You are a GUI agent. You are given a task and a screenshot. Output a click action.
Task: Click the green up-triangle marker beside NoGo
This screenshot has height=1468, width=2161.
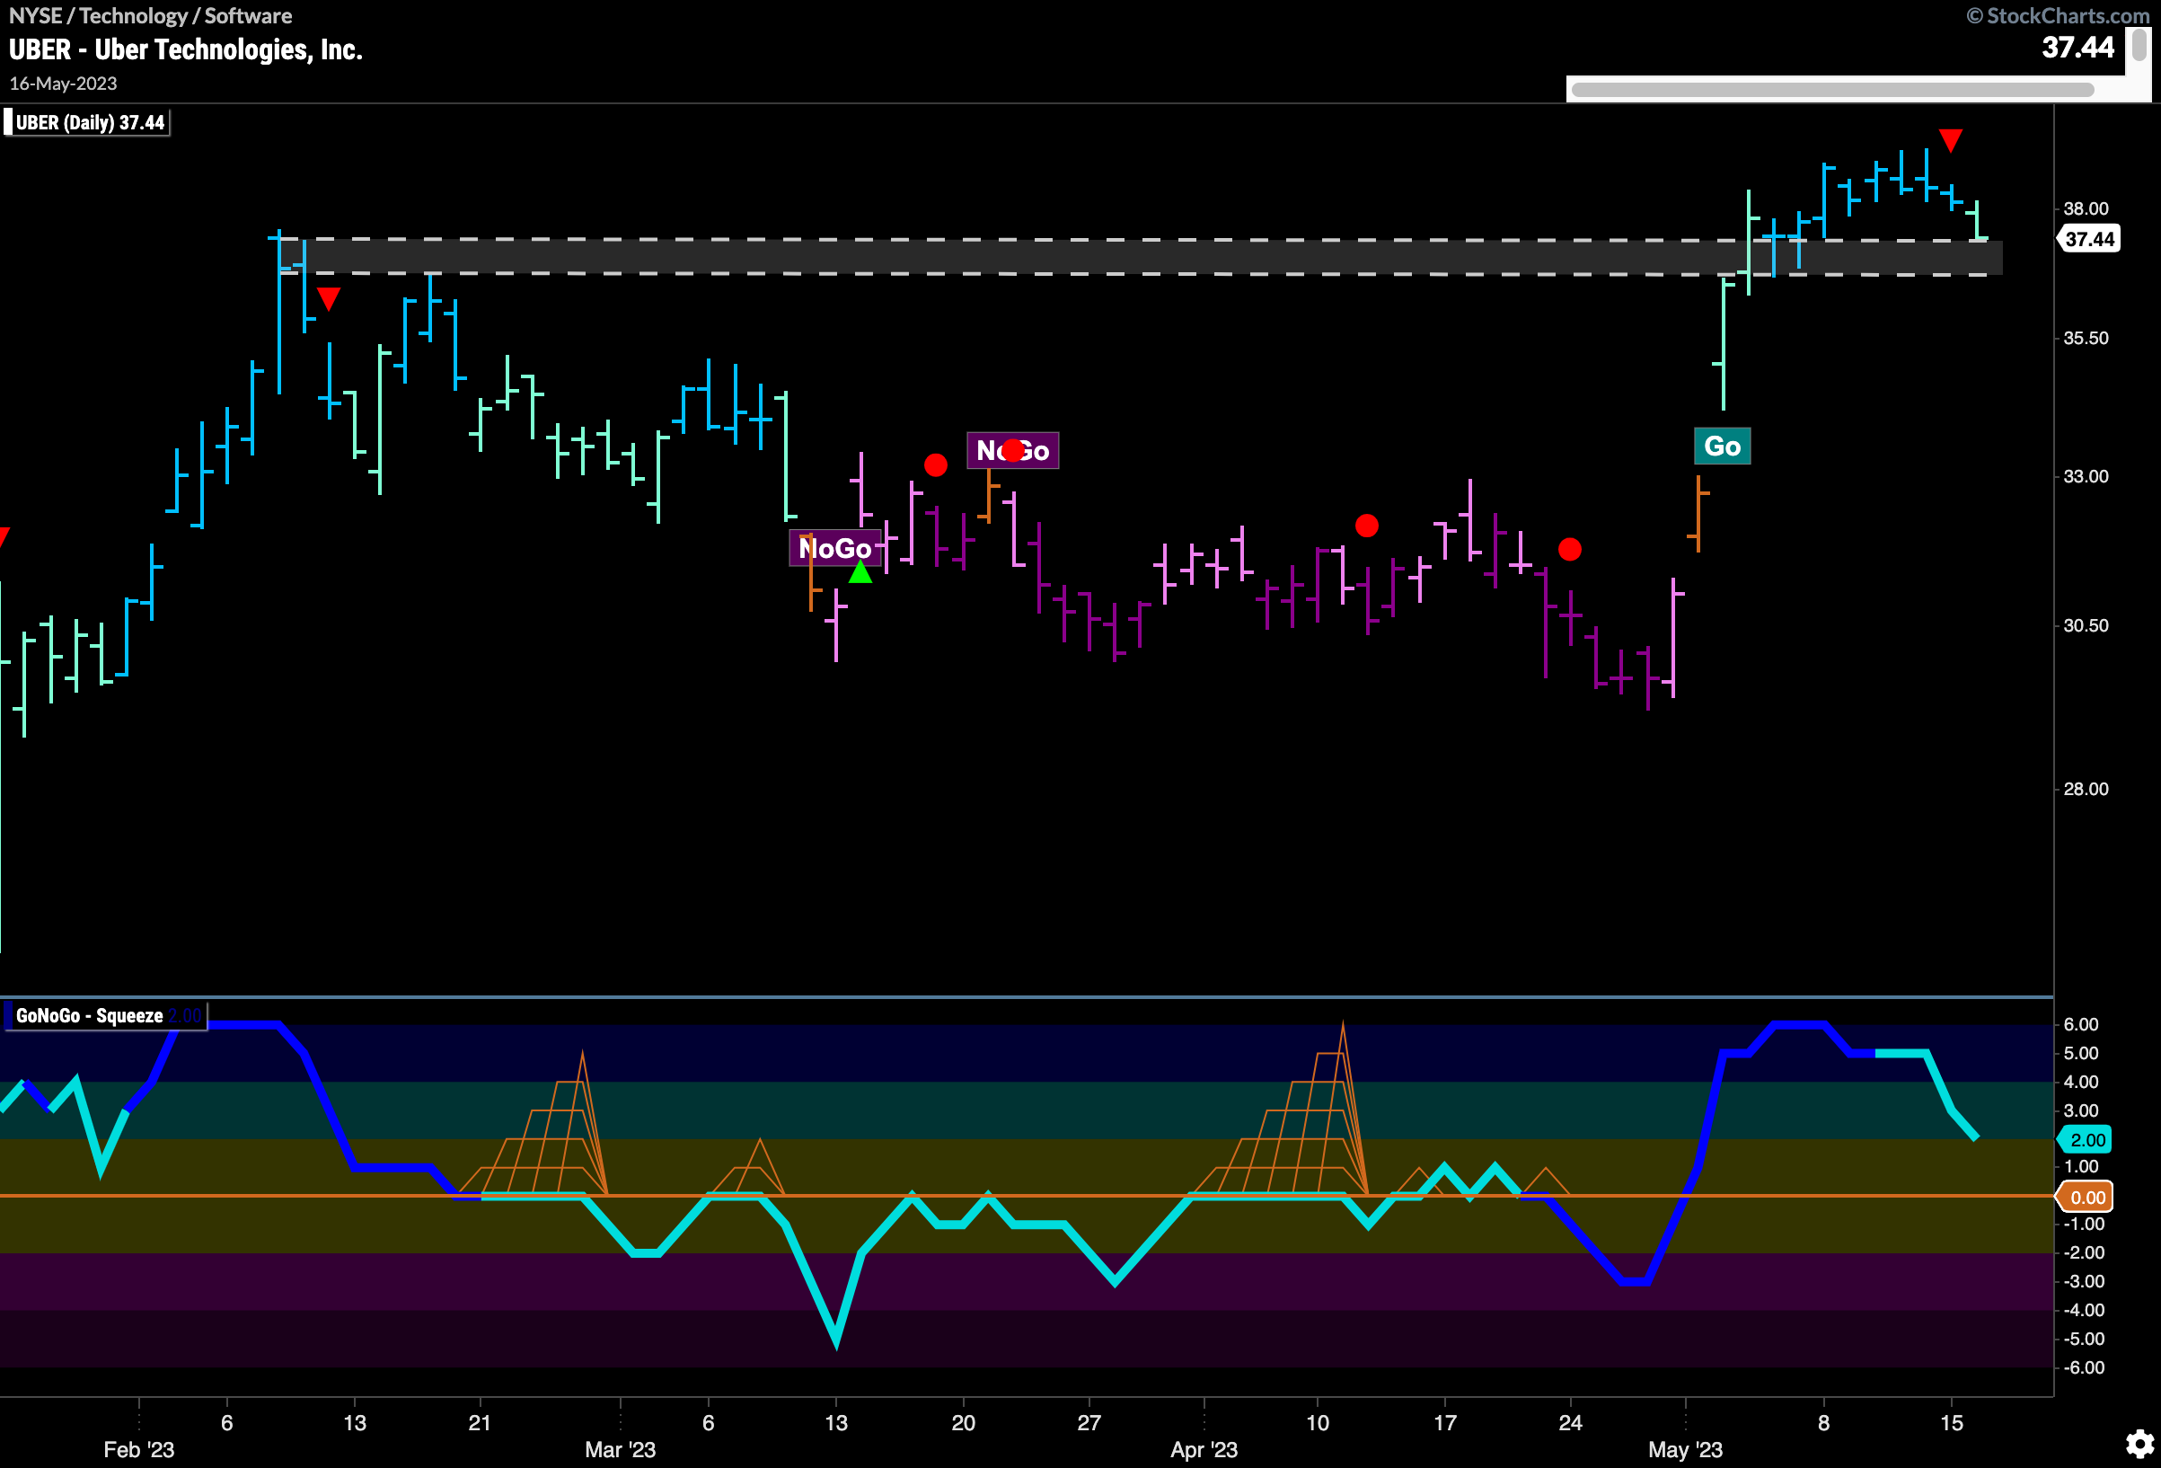pyautogui.click(x=861, y=573)
